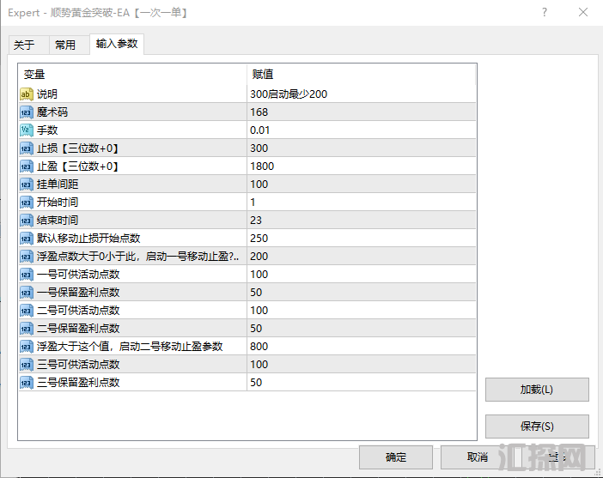Click the 一号可供活动点数 label

pos(78,275)
